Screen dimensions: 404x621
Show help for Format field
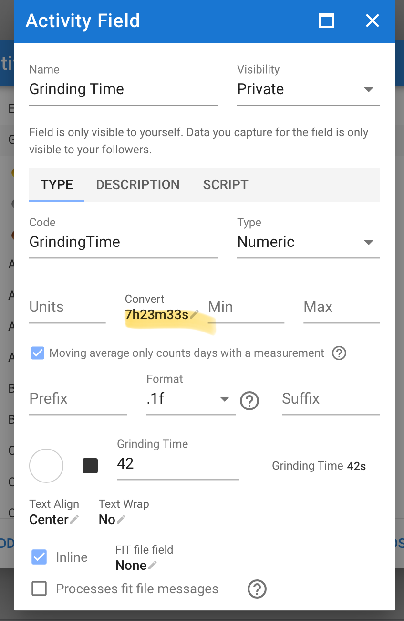pos(249,401)
